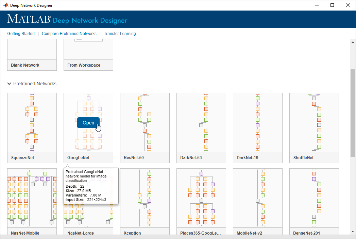Screen dimensions: 356x239
Task: Click the MATLAB logo in title bar
Action: 6,5
